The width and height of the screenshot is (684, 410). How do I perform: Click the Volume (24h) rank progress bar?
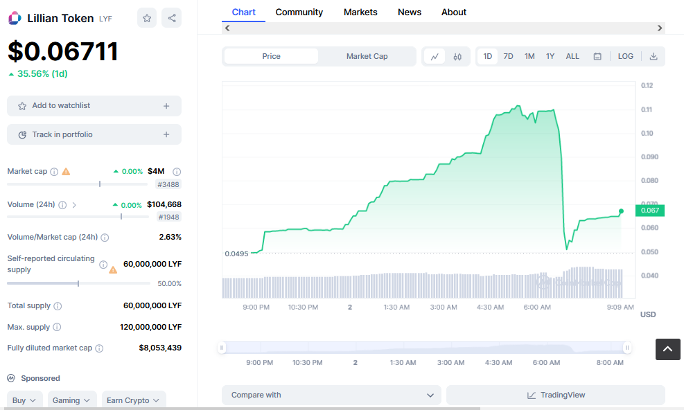pos(78,217)
